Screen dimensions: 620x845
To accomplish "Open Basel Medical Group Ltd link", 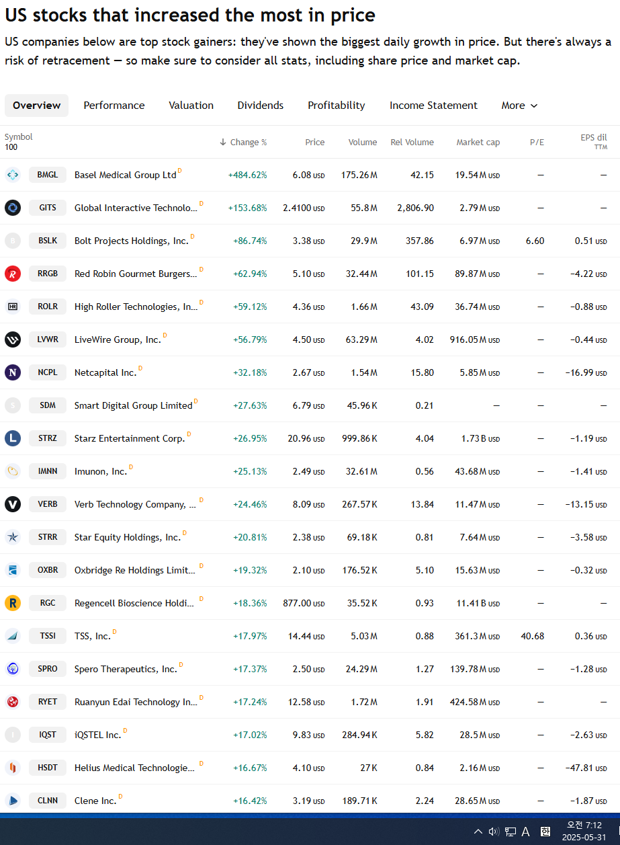I will [126, 175].
